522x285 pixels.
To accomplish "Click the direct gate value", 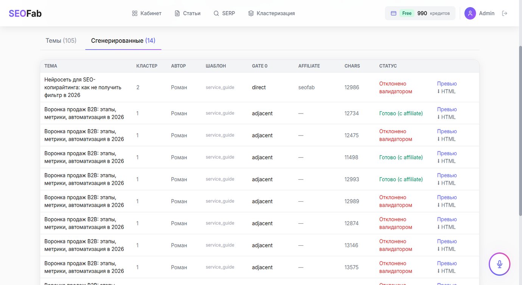I will tap(259, 87).
